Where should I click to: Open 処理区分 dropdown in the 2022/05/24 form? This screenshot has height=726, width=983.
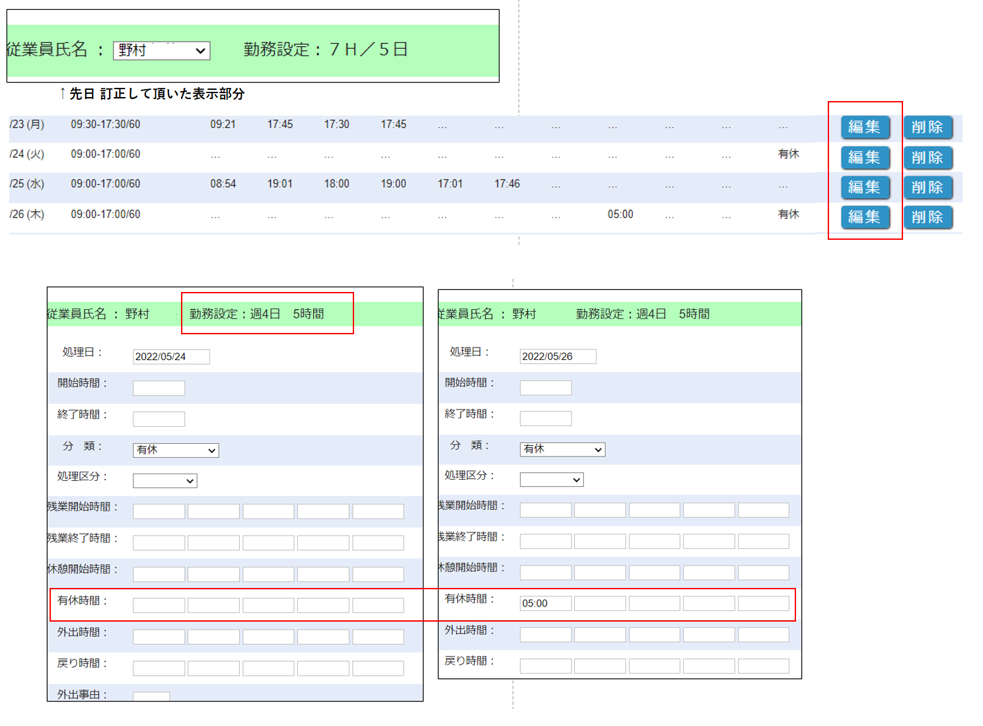click(x=164, y=481)
